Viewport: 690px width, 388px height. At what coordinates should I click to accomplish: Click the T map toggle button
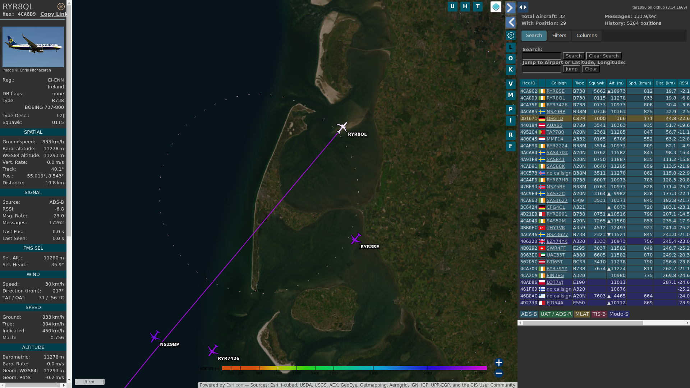[x=478, y=6]
